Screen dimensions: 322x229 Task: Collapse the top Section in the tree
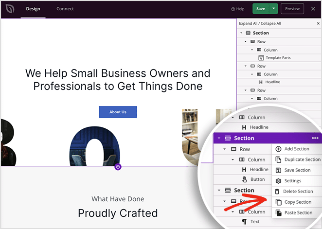241,33
